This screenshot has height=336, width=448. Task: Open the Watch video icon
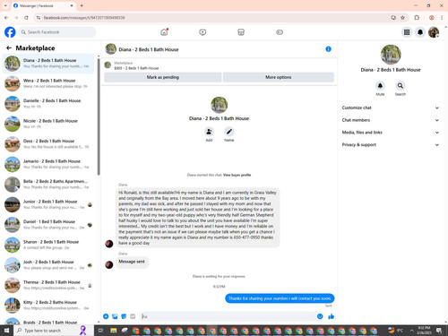202,32
